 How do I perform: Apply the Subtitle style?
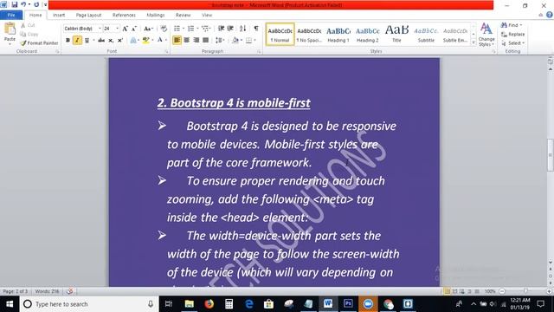426,35
